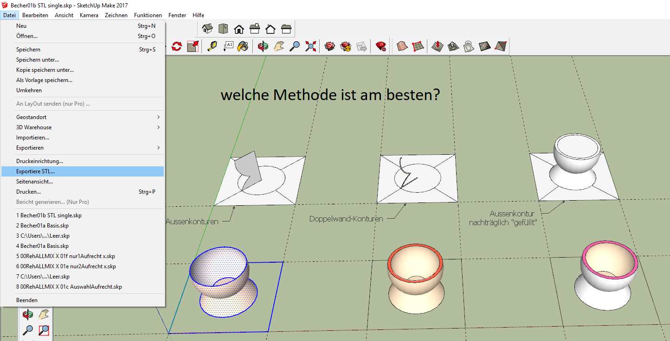This screenshot has width=670, height=341.
Task: Select the Sandbox Drape tool
Action: tap(469, 46)
